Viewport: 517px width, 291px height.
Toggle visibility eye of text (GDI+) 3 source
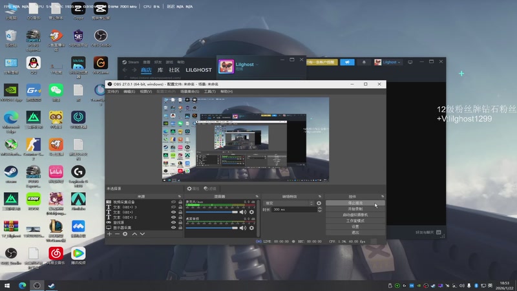tap(173, 207)
